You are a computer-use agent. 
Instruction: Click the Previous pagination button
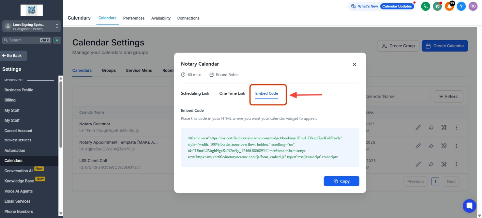point(415,181)
